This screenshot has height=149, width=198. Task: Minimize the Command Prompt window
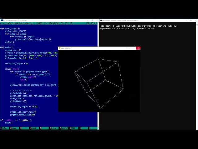(x=186, y=20)
